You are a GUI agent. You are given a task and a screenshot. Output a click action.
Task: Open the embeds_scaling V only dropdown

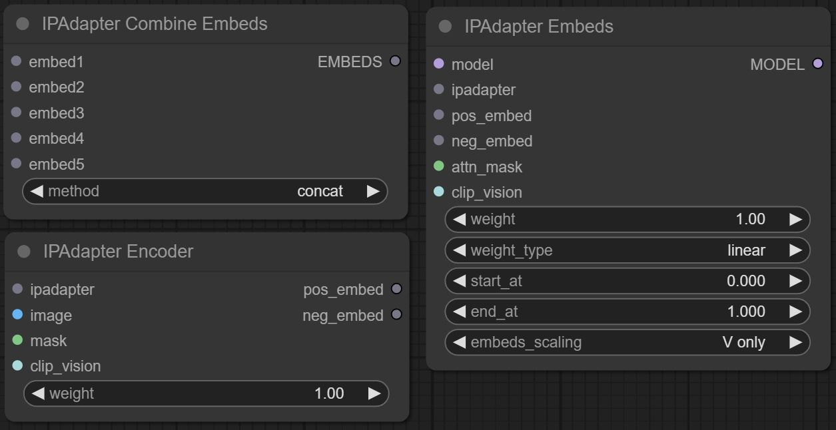[627, 342]
